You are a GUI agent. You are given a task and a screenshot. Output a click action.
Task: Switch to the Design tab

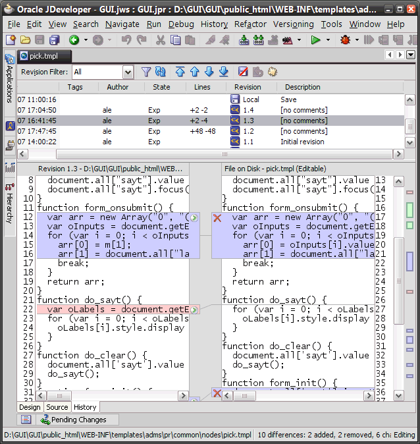click(x=30, y=407)
